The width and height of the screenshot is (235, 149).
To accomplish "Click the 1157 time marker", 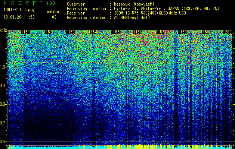I will click(x=160, y=32).
